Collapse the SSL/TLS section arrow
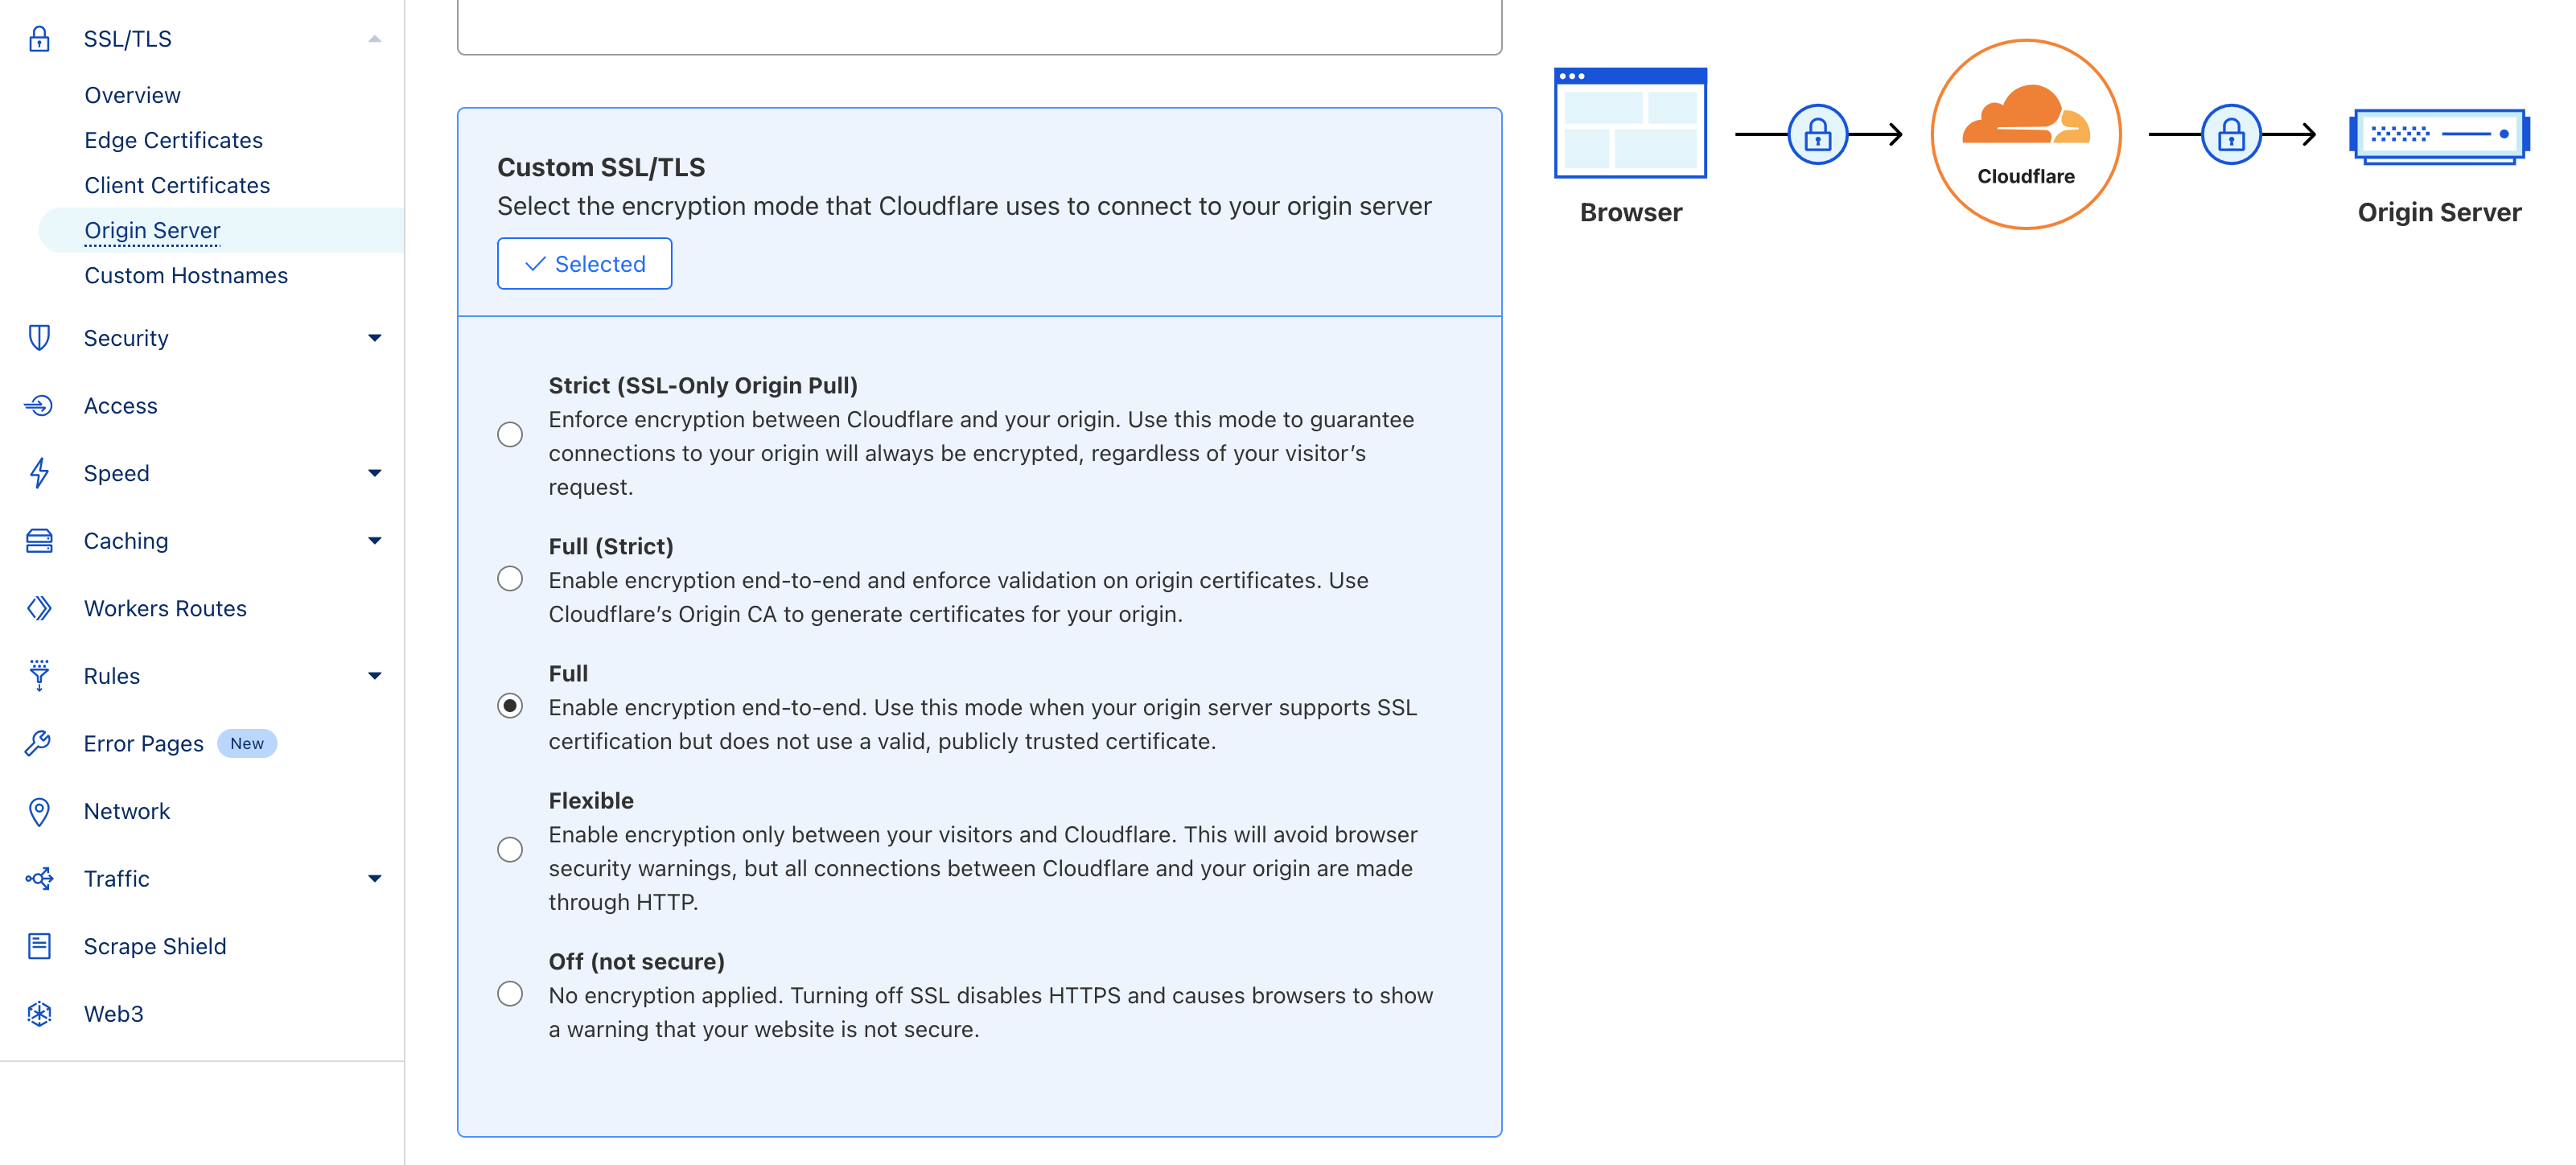This screenshot has width=2576, height=1165. (375, 39)
